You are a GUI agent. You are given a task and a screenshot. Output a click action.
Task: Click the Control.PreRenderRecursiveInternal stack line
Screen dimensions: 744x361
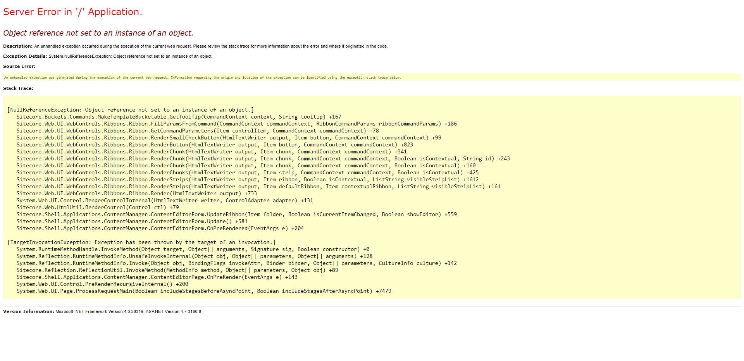[x=102, y=284]
